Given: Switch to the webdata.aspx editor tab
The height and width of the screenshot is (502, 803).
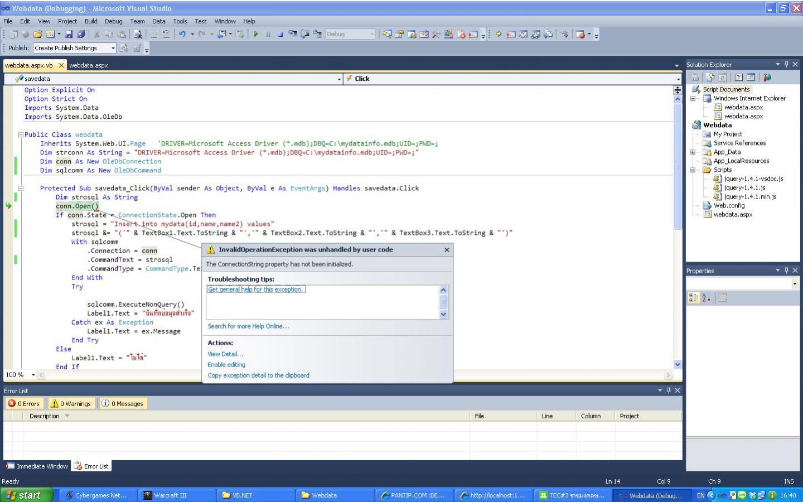Looking at the screenshot, I should point(89,65).
